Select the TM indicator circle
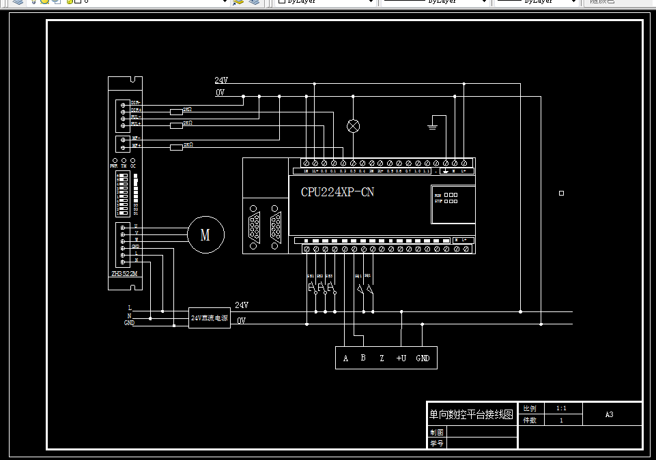Image resolution: width=656 pixels, height=460 pixels. tap(124, 160)
